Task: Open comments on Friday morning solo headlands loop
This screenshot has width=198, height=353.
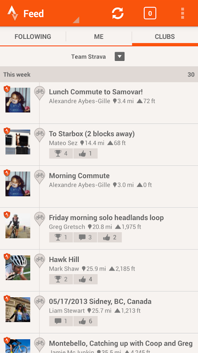Action: (85, 237)
